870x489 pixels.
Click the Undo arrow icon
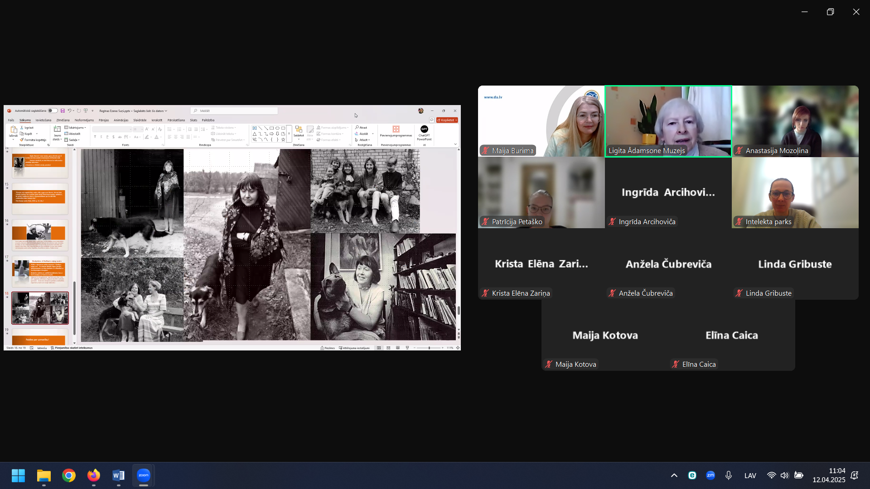tap(69, 111)
